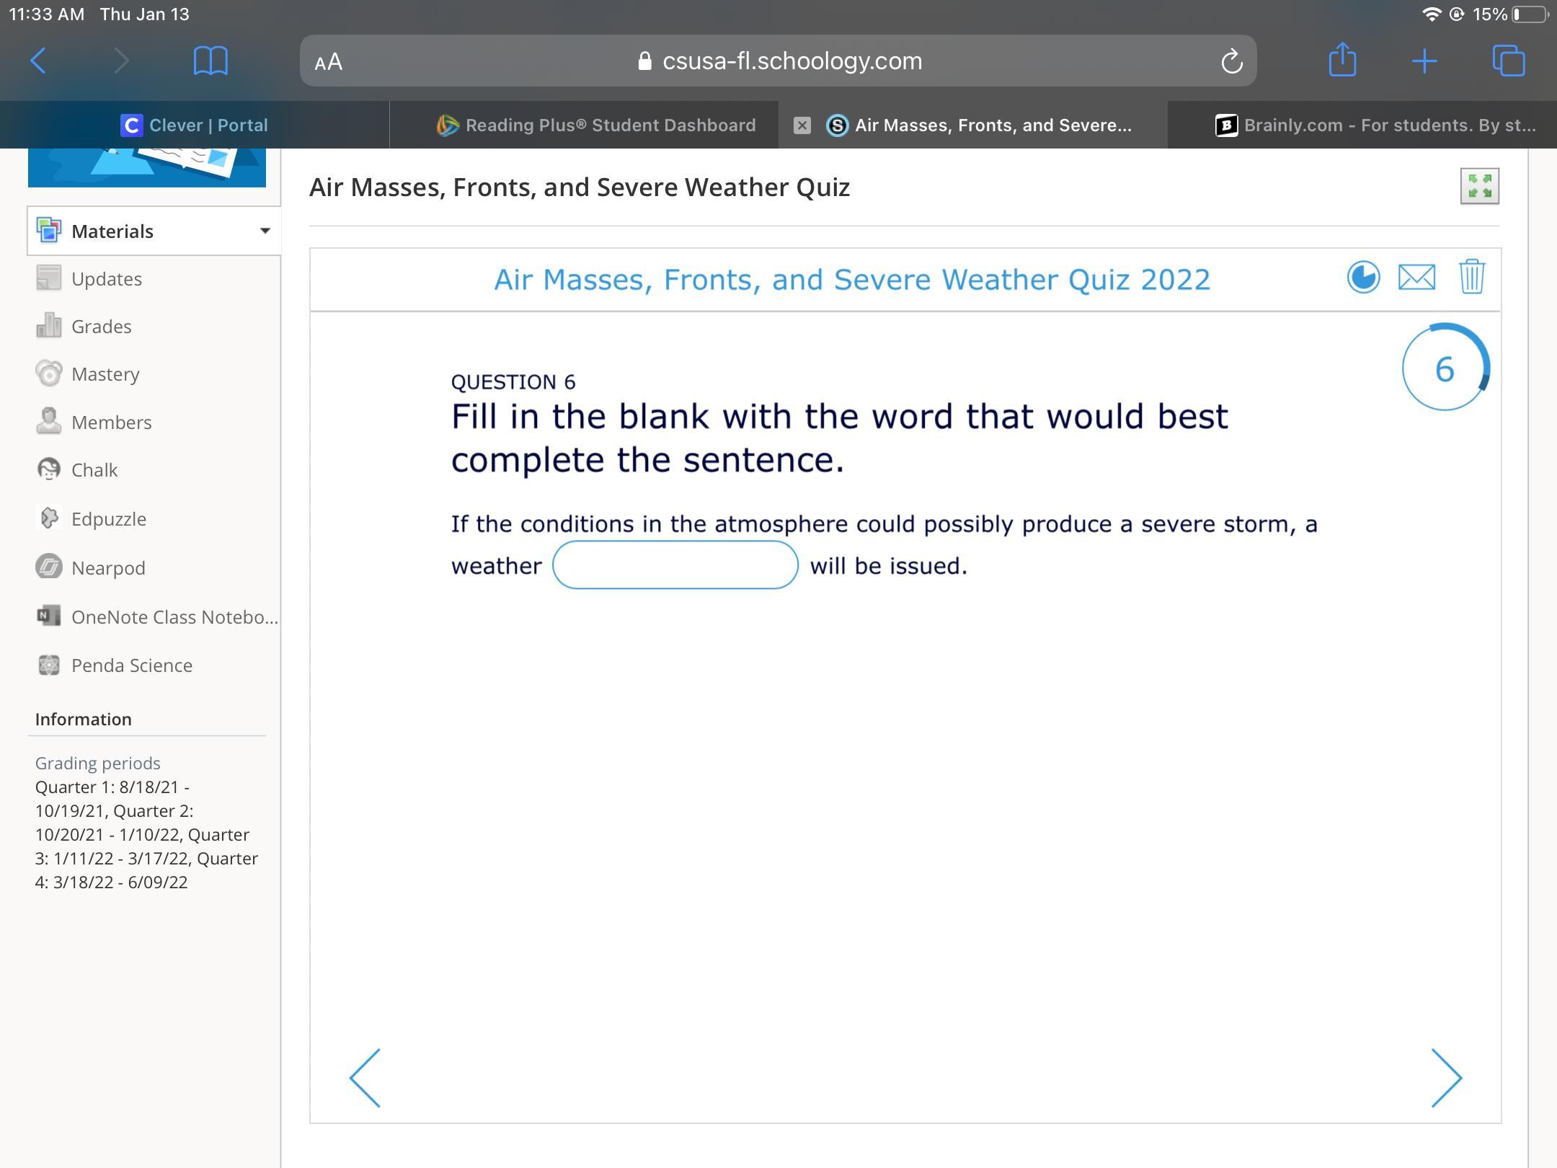Add a new tab with the plus icon
This screenshot has height=1168, width=1557.
1424,61
